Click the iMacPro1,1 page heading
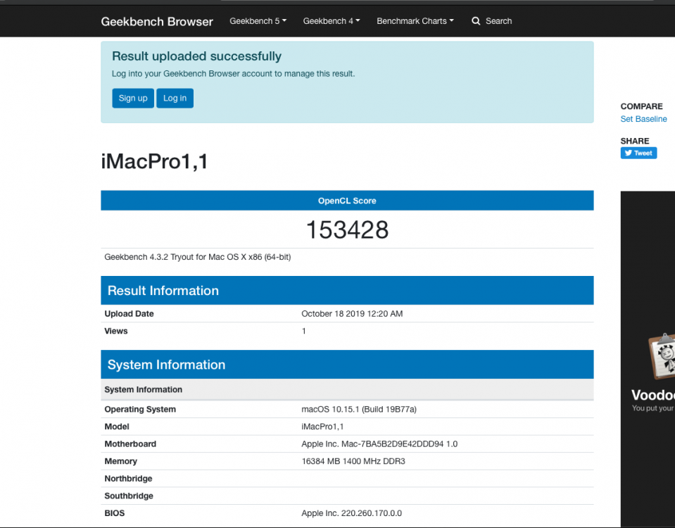 click(x=155, y=161)
